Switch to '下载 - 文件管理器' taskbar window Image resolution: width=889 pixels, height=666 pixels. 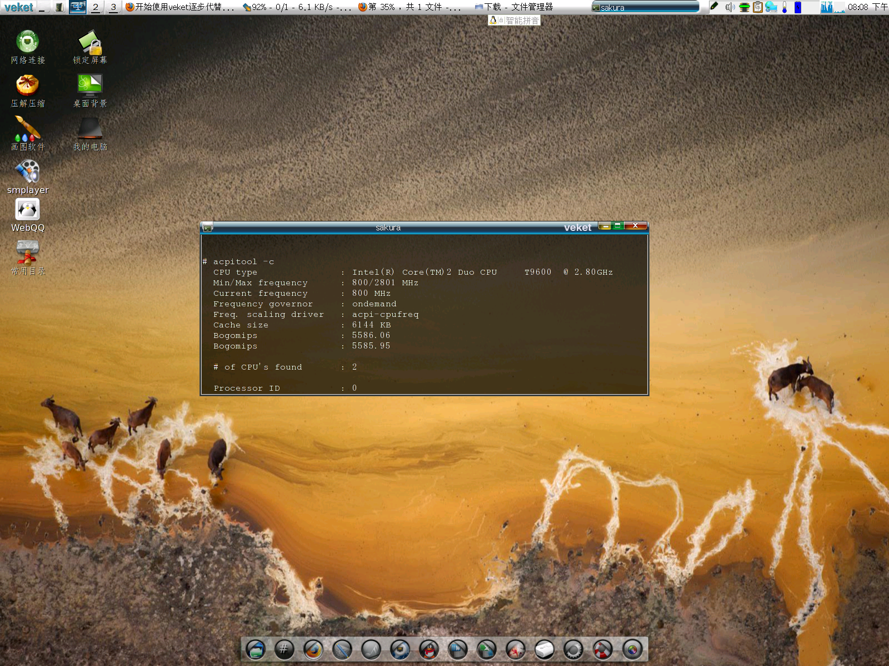(x=514, y=7)
